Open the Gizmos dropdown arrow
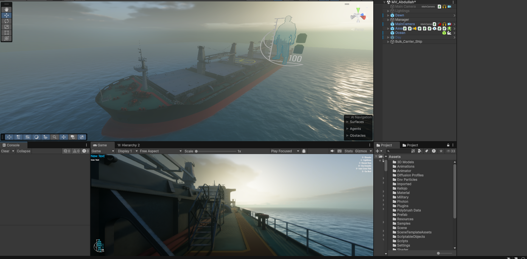This screenshot has height=259, width=527. coord(371,151)
